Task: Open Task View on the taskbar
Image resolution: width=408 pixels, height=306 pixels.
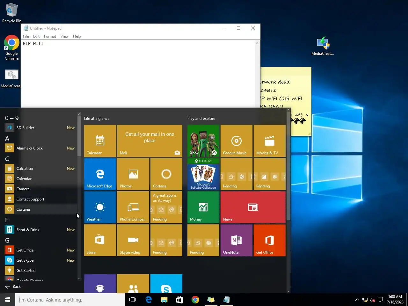Action: 133,300
